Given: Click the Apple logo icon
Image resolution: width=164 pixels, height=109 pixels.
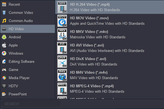Looking at the screenshot, I should [4, 45].
